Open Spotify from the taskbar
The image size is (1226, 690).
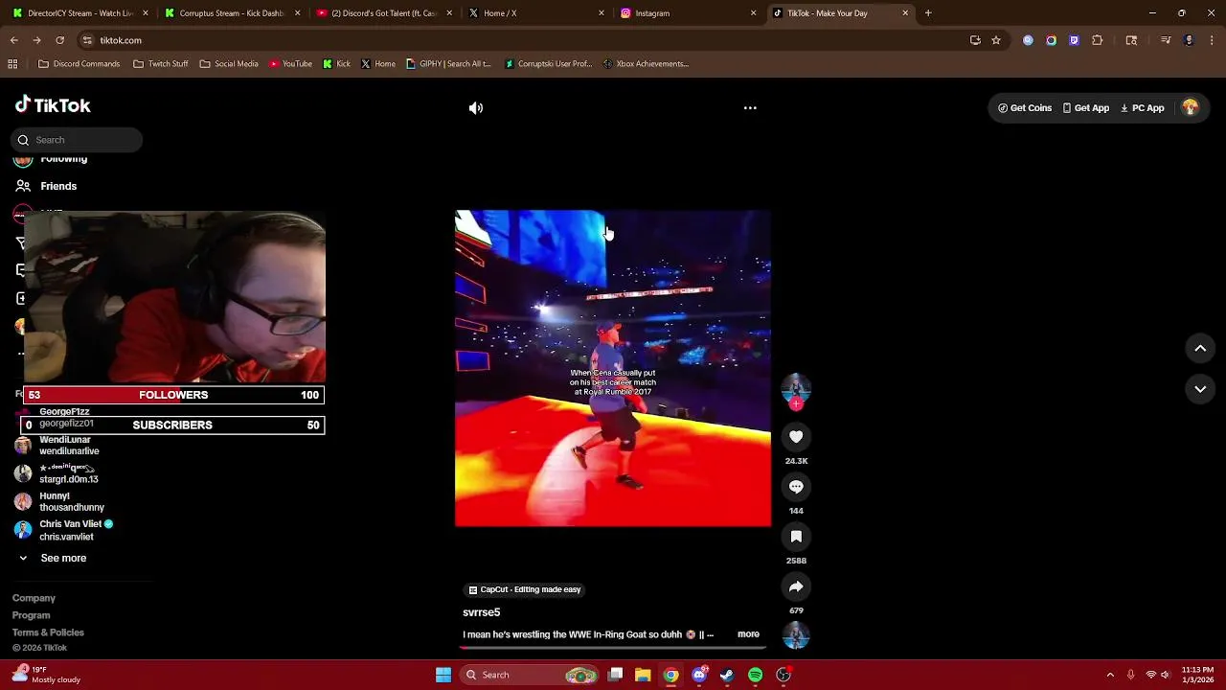755,675
